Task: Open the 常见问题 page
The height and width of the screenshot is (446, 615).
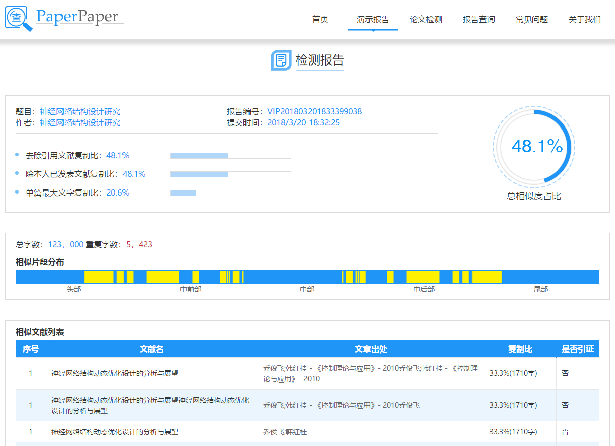Action: (x=531, y=20)
